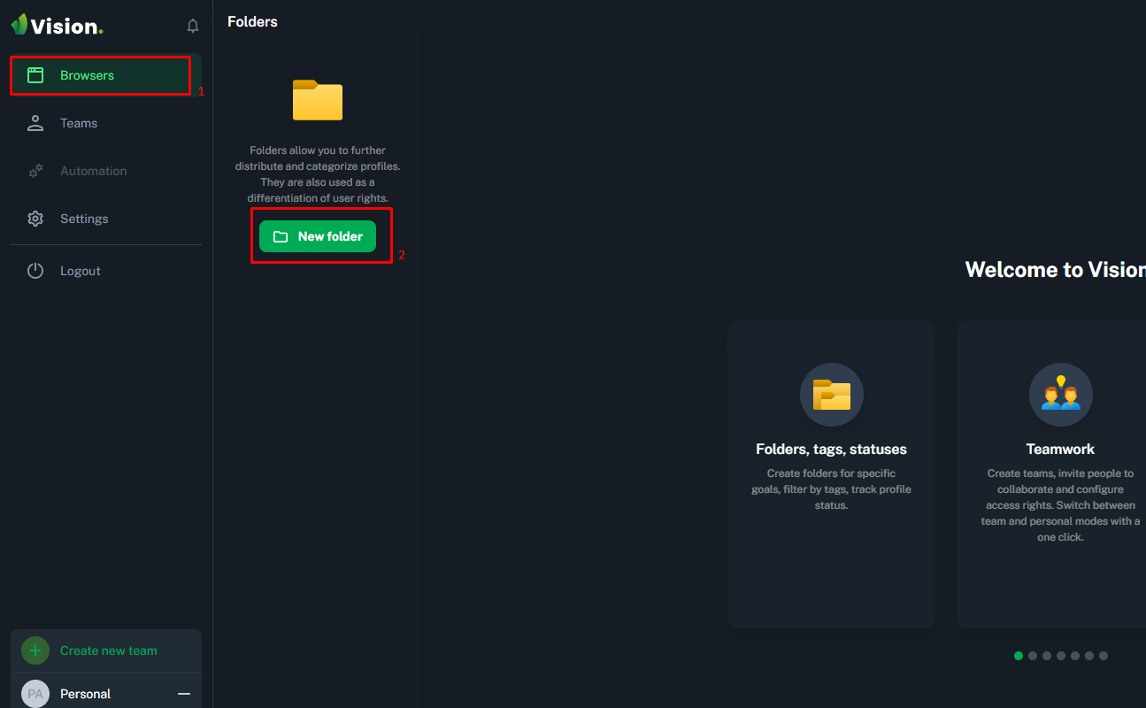Image resolution: width=1146 pixels, height=708 pixels.
Task: Collapse the Personal team panel with minus
Action: [184, 694]
